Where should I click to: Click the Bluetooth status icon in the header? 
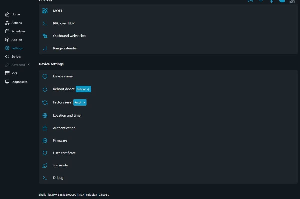point(271,1)
